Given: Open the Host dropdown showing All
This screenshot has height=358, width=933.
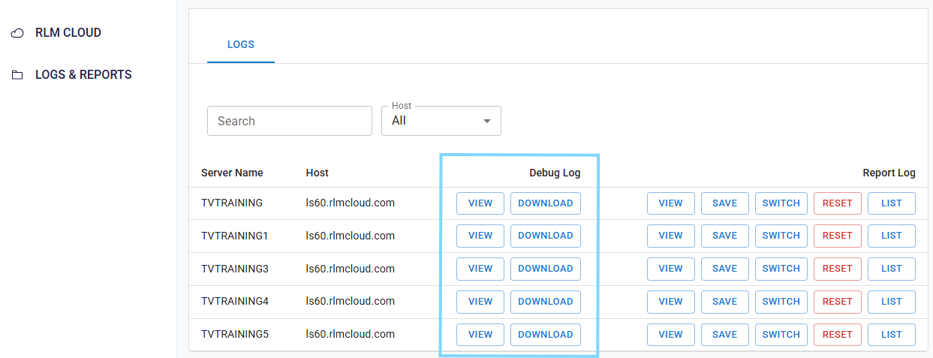Looking at the screenshot, I should point(441,121).
